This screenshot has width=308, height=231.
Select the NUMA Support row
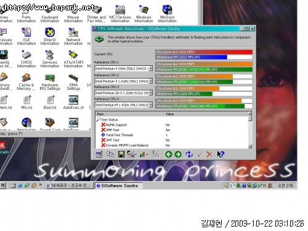click(172, 125)
